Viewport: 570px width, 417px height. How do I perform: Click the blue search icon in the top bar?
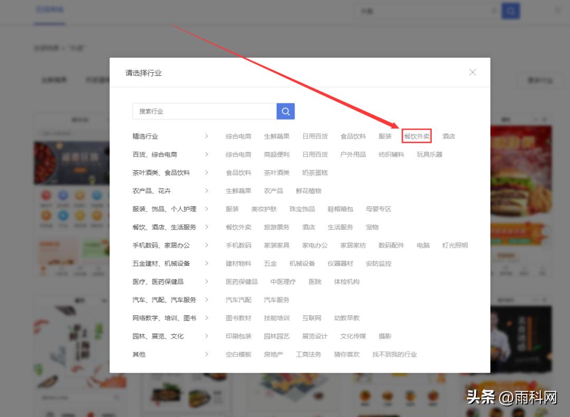(510, 11)
